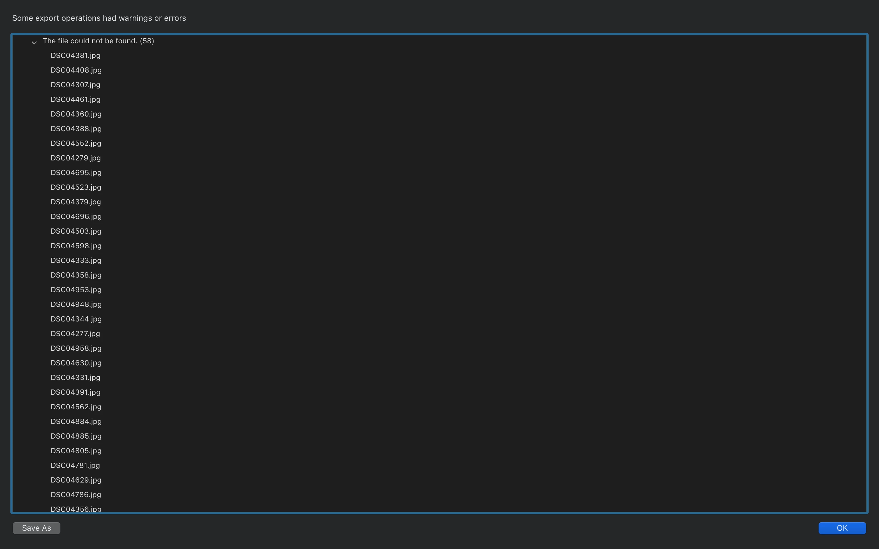
Task: Click DSC04344.jpg in the list
Action: pos(76,319)
